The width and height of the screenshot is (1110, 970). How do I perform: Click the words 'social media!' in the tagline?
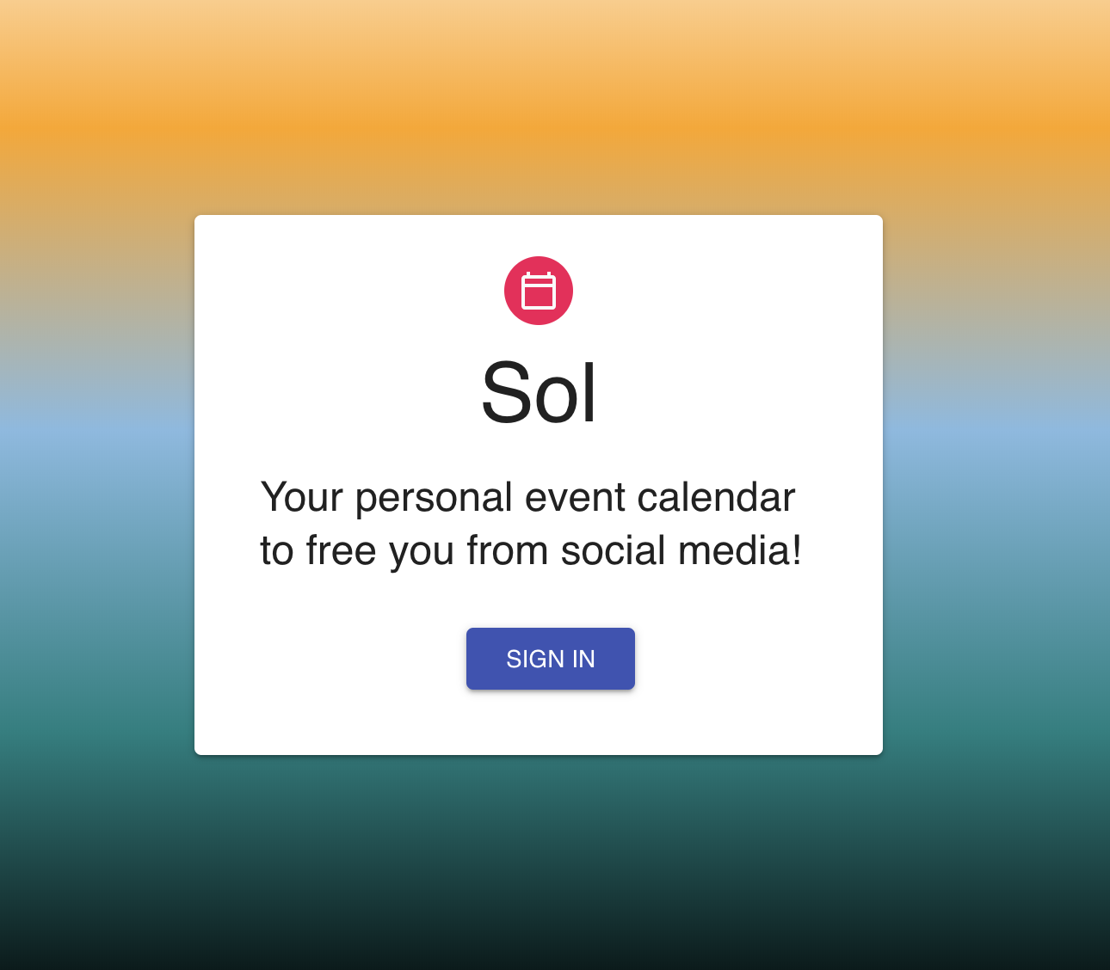point(681,550)
